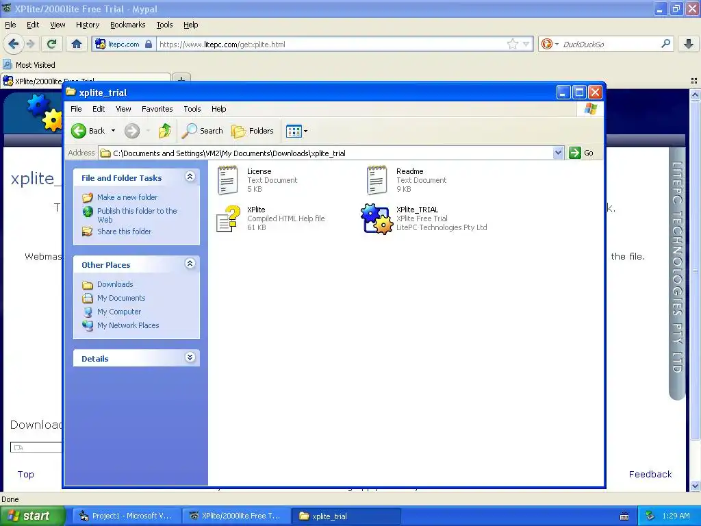Select the XPlite/2000lite Free Trial browser tab
Image resolution: width=701 pixels, height=526 pixels.
85,81
